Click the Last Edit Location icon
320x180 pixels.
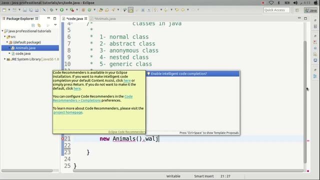click(x=176, y=10)
